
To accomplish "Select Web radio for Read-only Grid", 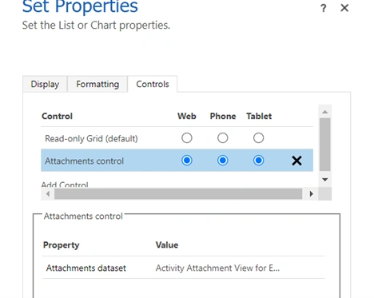I will click(x=187, y=138).
